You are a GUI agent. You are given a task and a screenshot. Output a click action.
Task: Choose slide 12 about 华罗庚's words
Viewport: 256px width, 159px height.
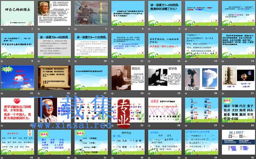(x=165, y=45)
